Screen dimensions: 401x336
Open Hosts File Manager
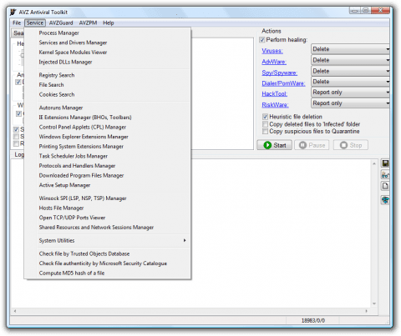tap(108, 208)
